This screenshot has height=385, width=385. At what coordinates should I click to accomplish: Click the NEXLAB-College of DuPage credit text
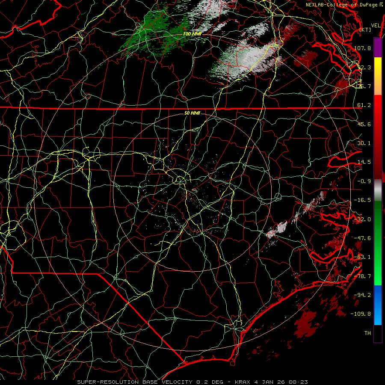tap(342, 5)
